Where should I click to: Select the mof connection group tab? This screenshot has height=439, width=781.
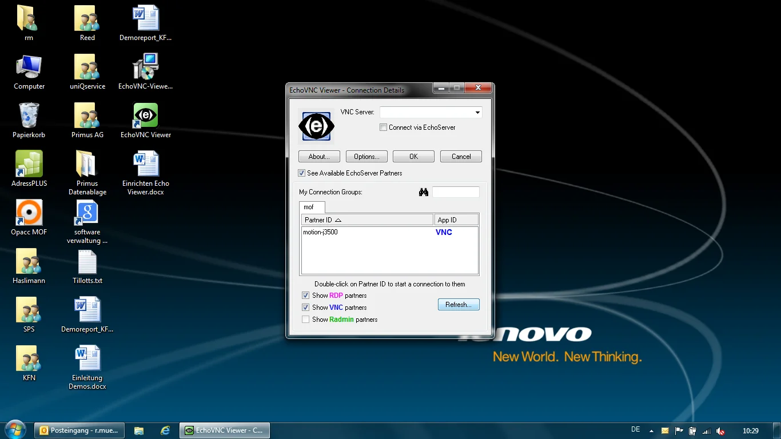point(312,207)
